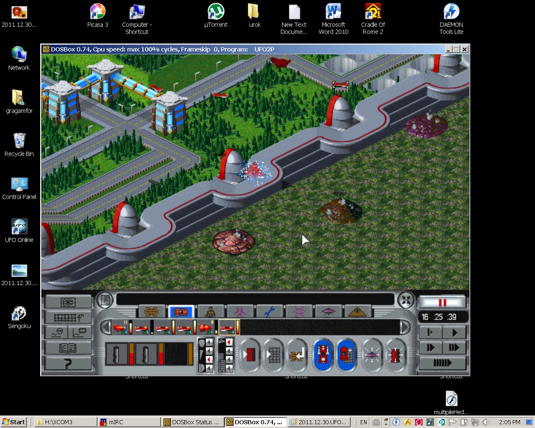Click the DOSBox 0.74 taskbar button

point(255,422)
